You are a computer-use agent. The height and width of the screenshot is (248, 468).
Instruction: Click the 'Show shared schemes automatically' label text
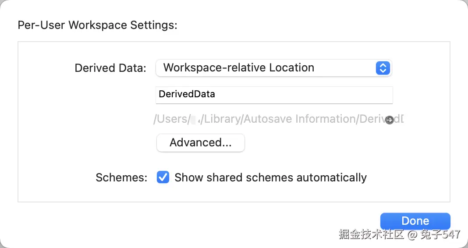point(270,177)
